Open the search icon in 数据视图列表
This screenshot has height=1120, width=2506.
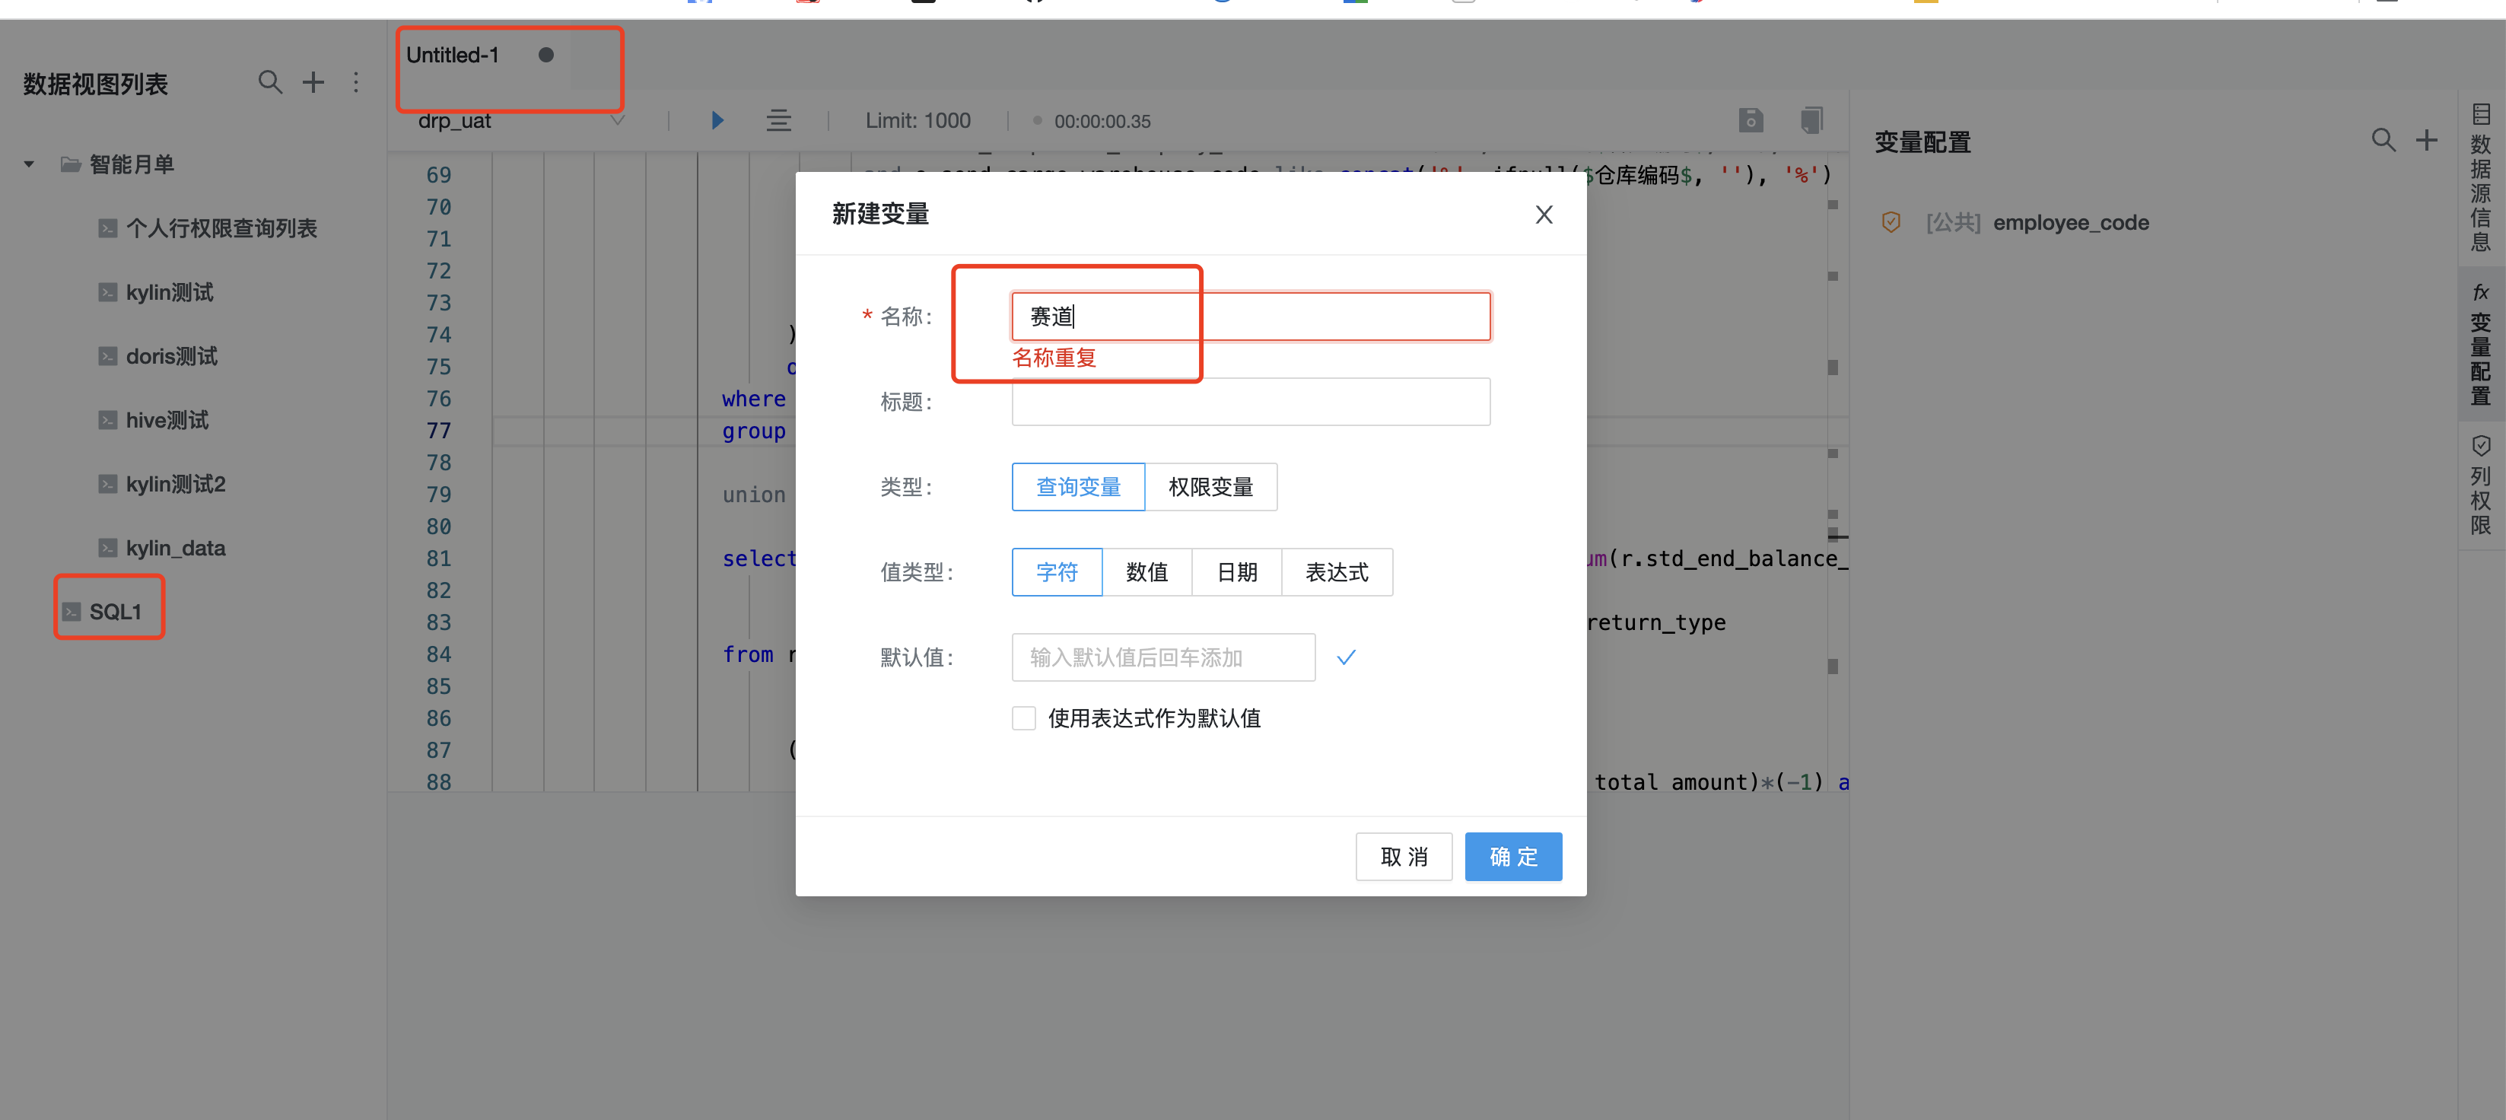[269, 83]
